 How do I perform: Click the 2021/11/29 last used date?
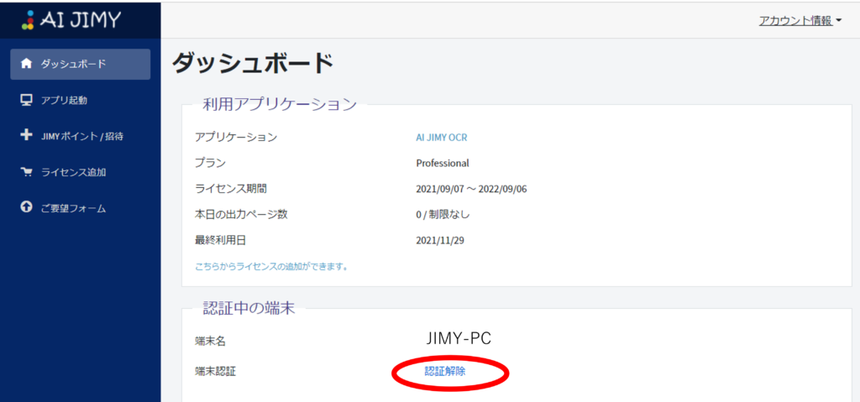[x=440, y=240]
